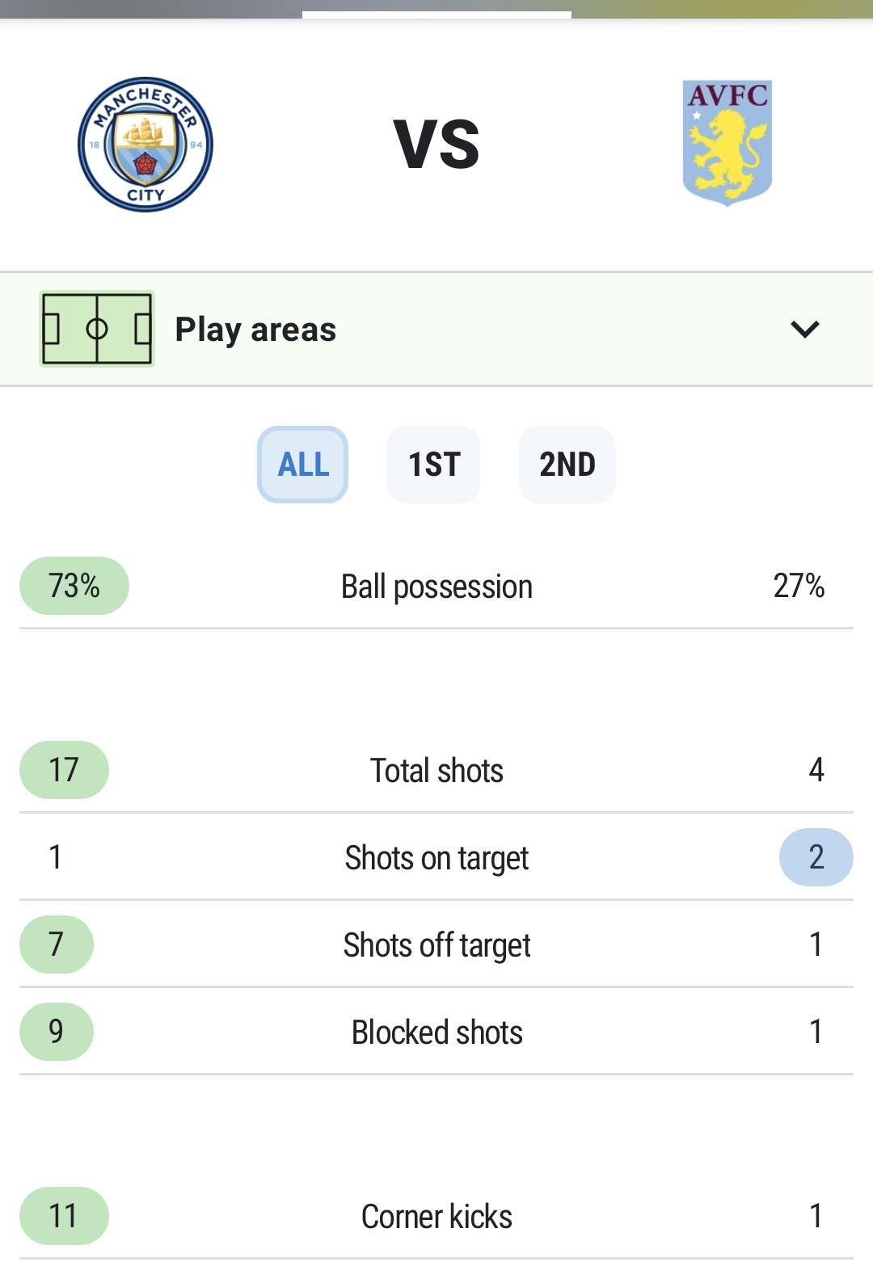Tap the 9 blocked shots badge
The height and width of the screenshot is (1262, 873).
57,1032
